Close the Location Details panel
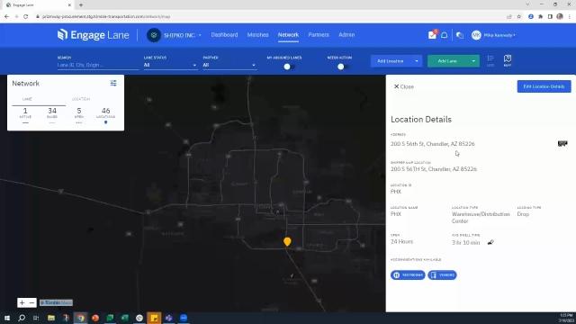The height and width of the screenshot is (324, 576). click(404, 86)
